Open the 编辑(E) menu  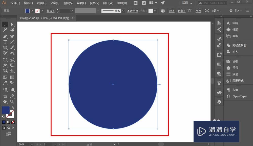[x=28, y=3]
